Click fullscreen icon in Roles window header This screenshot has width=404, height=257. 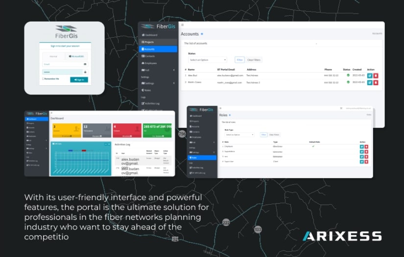[x=341, y=108]
